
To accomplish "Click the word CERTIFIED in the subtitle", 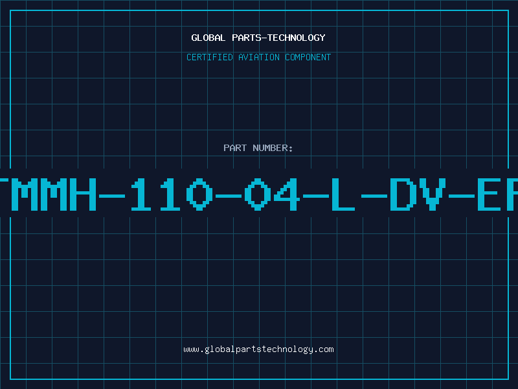I will [210, 57].
